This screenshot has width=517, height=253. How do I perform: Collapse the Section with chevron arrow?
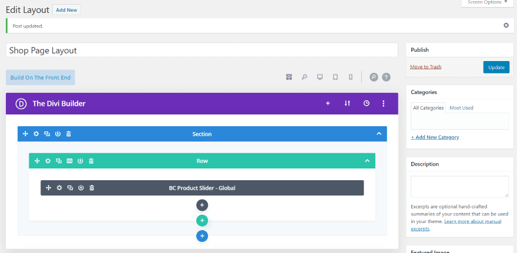(379, 134)
